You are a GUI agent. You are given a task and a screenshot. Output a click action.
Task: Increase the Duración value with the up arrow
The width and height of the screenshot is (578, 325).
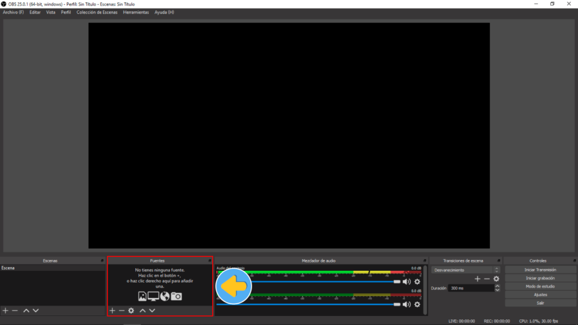(497, 286)
